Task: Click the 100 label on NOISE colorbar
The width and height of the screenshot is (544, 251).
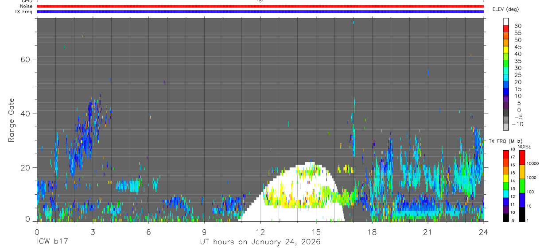Action: 531,192
